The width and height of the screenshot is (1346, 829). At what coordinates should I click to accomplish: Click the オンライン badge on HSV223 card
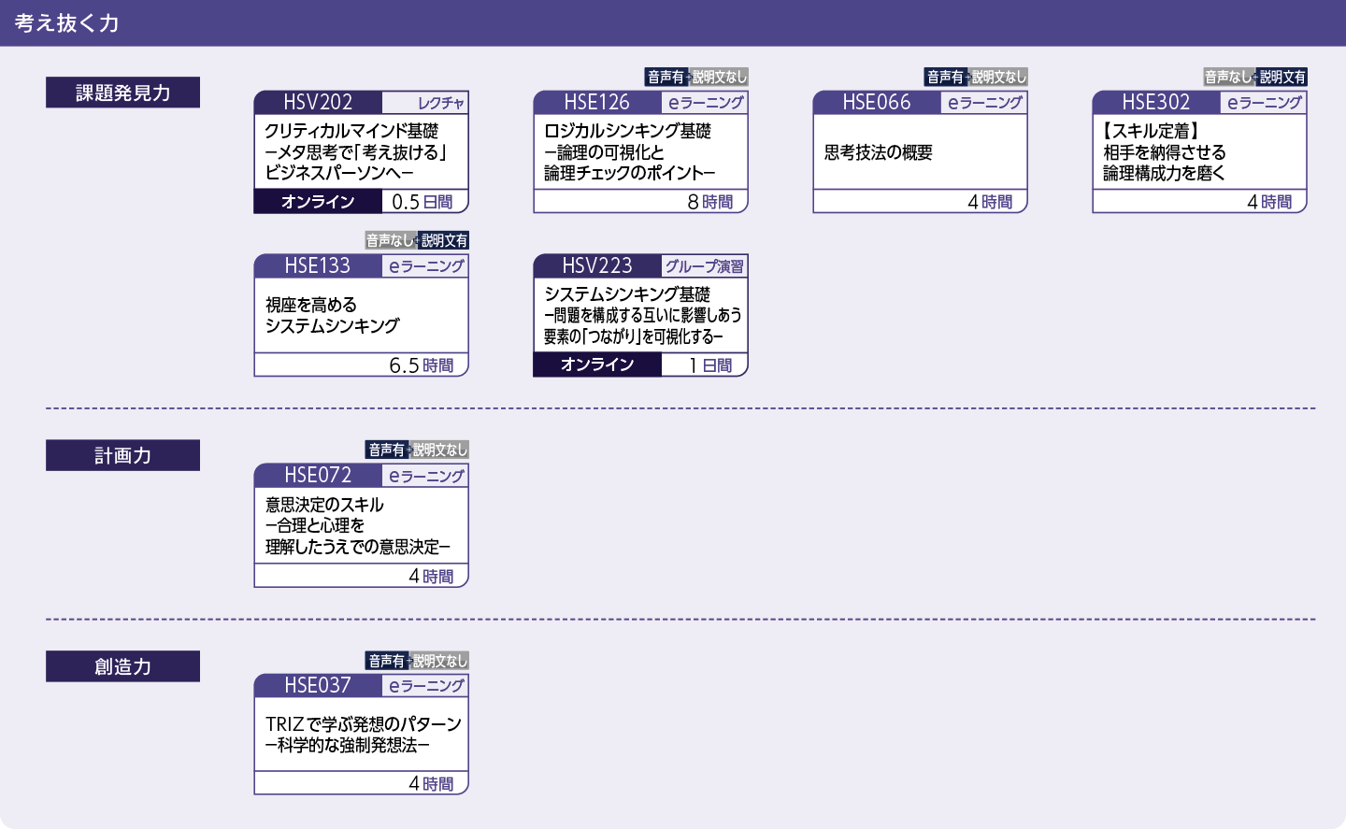[x=597, y=364]
